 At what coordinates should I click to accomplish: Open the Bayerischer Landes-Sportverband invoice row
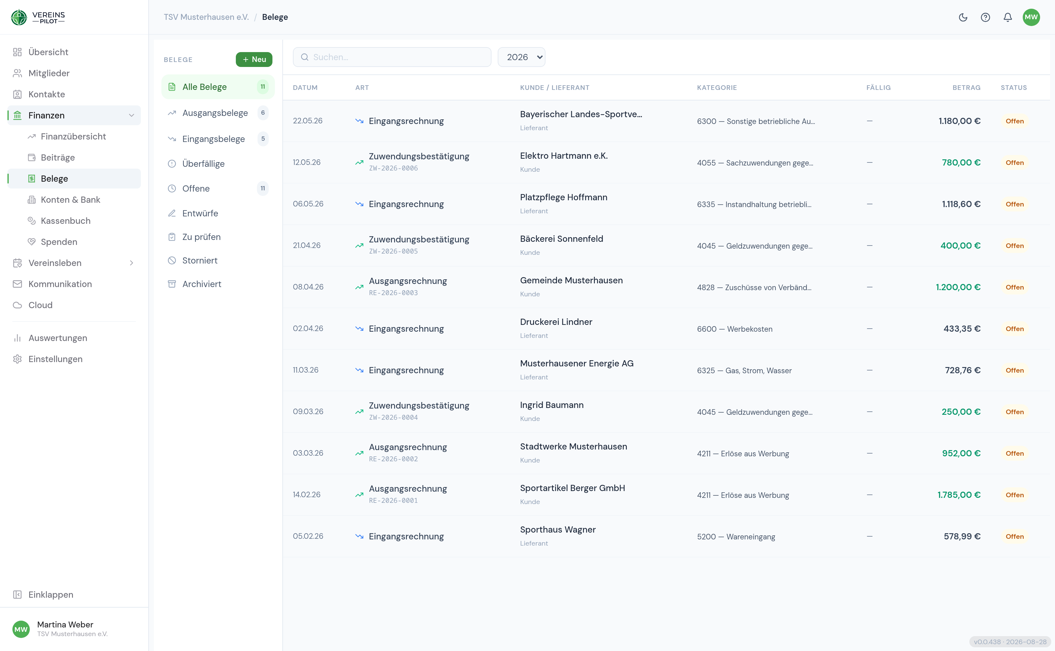pyautogui.click(x=666, y=121)
